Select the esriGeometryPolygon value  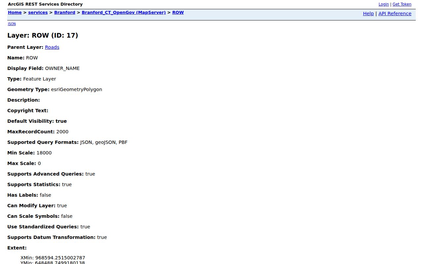[77, 89]
